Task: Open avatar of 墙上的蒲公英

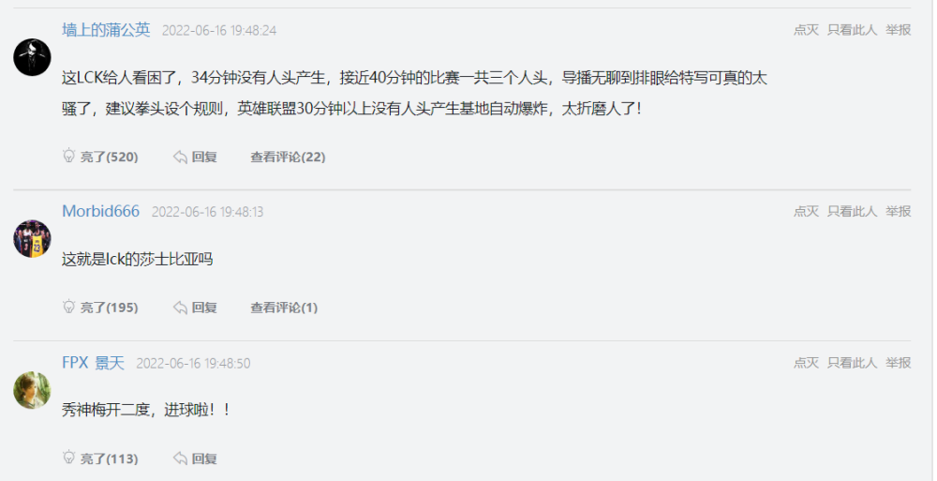Action: [x=32, y=57]
